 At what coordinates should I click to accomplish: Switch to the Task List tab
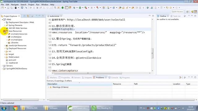point(175,16)
